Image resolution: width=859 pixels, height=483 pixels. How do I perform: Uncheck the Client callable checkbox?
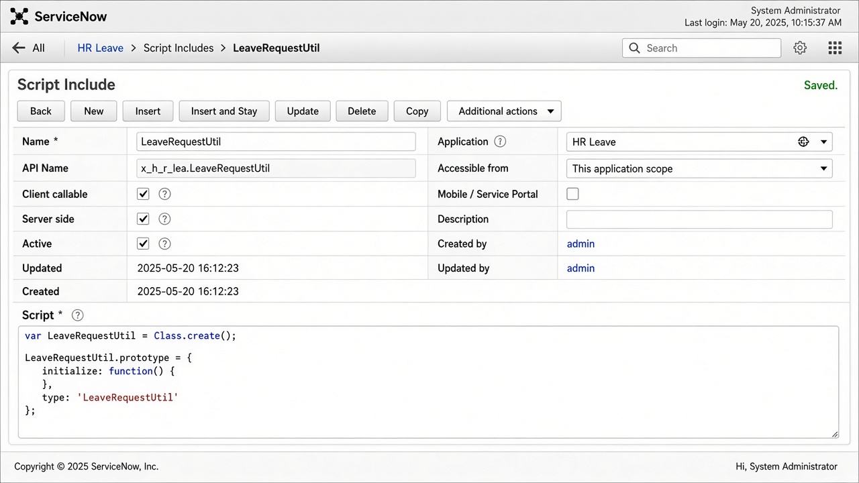coord(143,194)
